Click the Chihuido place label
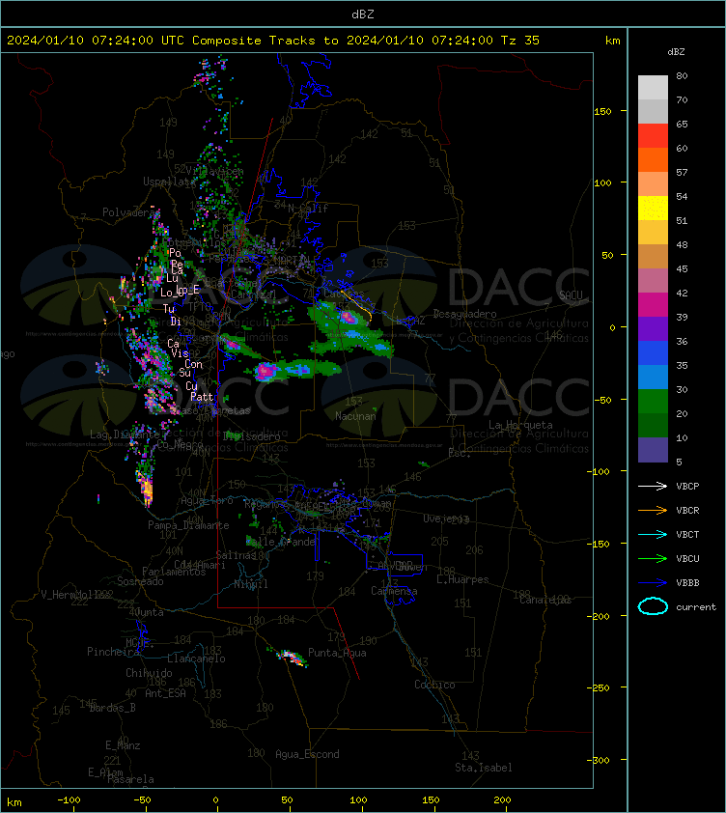The image size is (726, 813). pyautogui.click(x=149, y=673)
